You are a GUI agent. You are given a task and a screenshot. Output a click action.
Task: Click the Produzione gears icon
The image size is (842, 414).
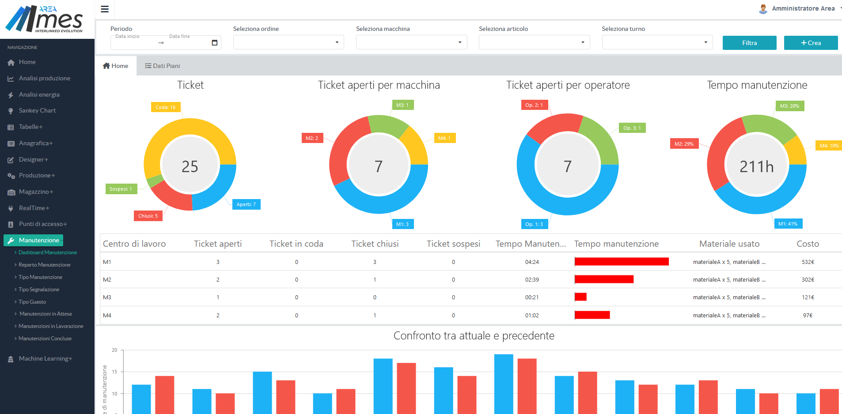coord(11,176)
